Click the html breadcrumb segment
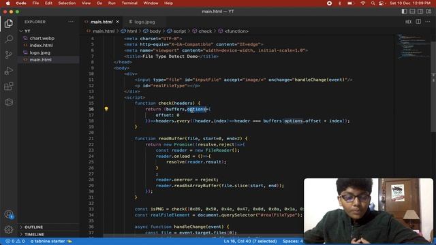Screen dimensions: 436x245 (x=131, y=31)
